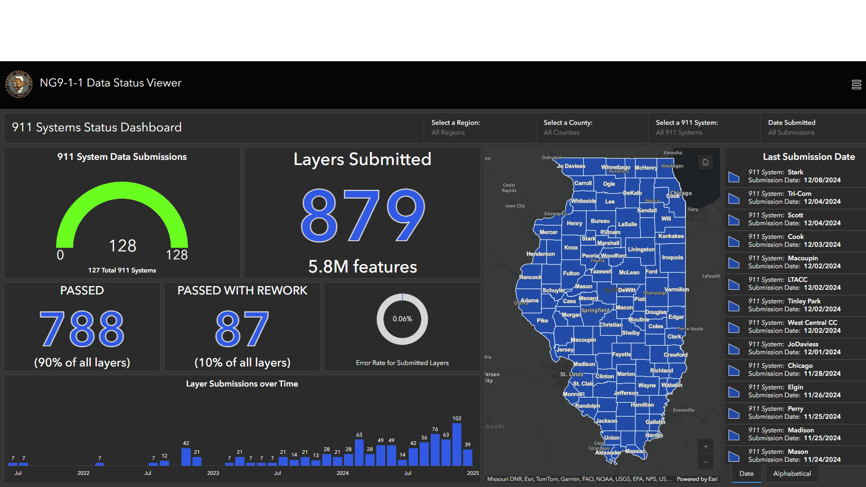Viewport: 866px width, 487px height.
Task: Zoom in using the map plus icon
Action: (x=706, y=446)
